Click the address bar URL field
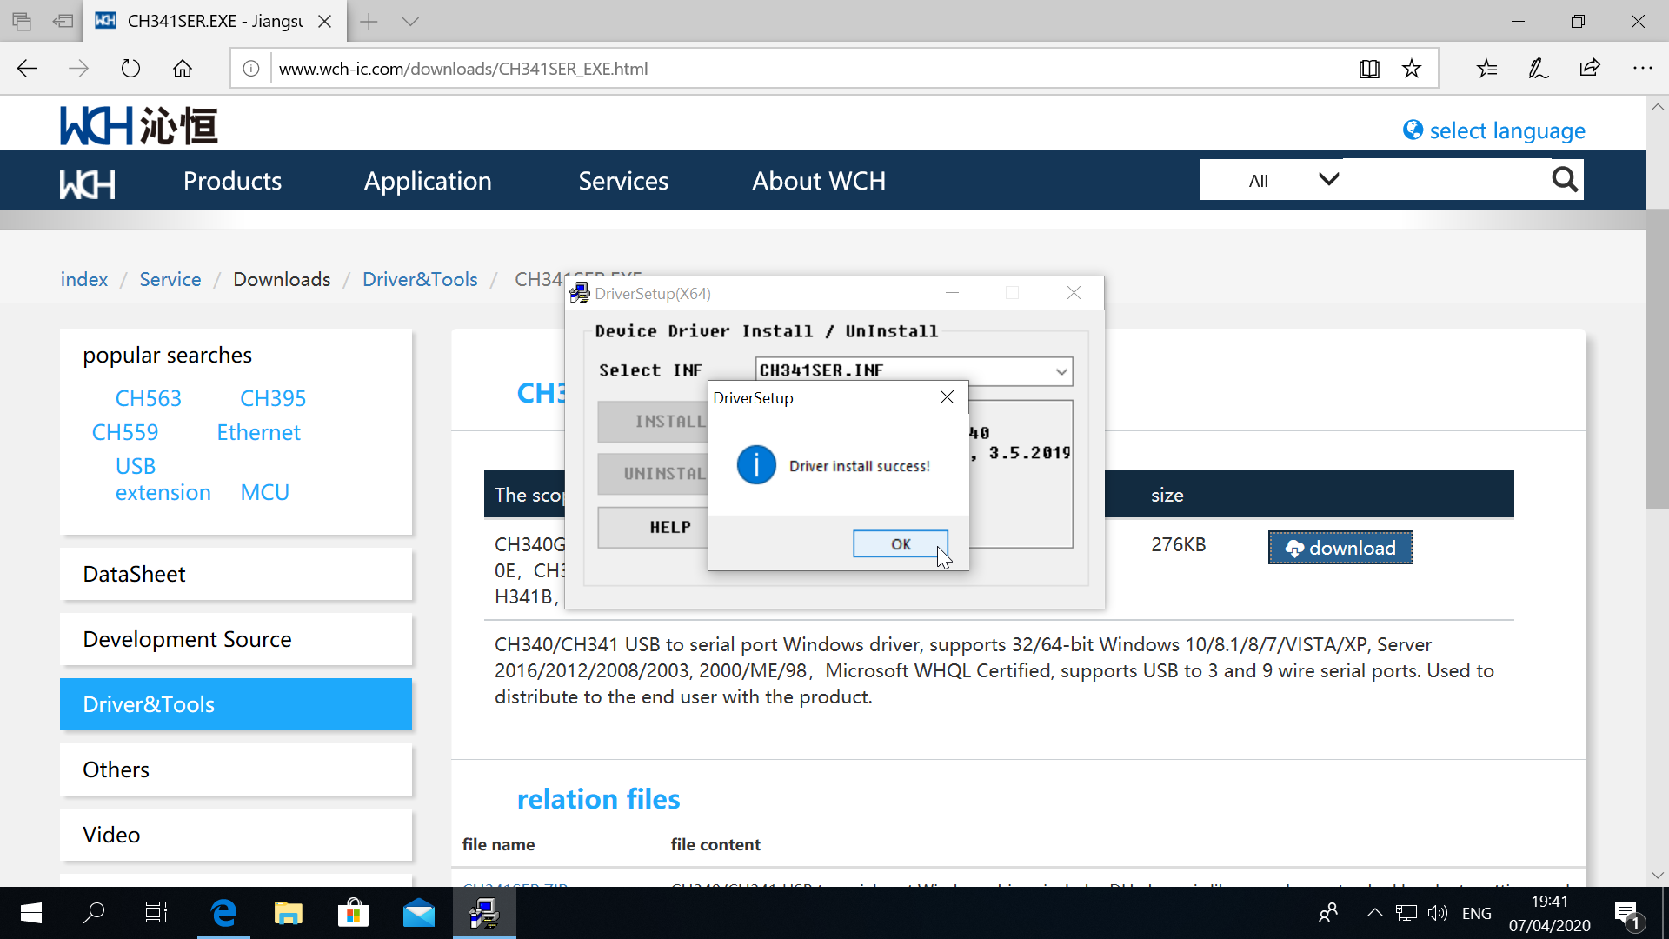Screen dimensions: 1669x939 pyautogui.click(x=808, y=69)
